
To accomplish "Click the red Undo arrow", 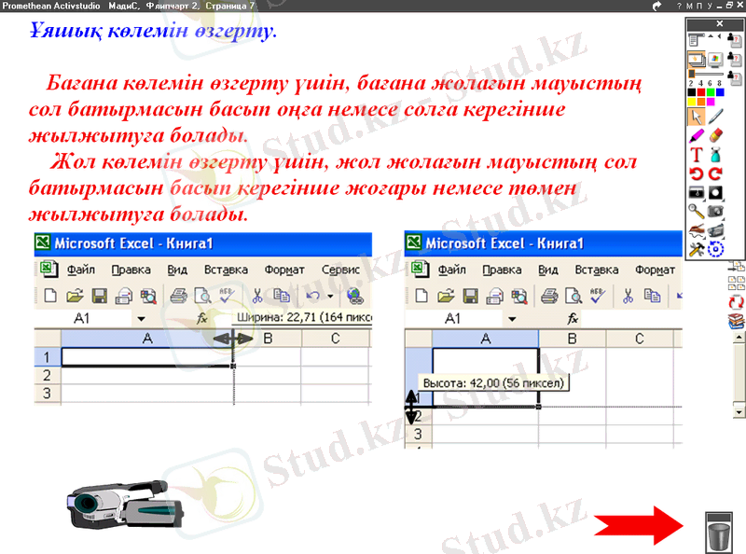I will pos(697,173).
